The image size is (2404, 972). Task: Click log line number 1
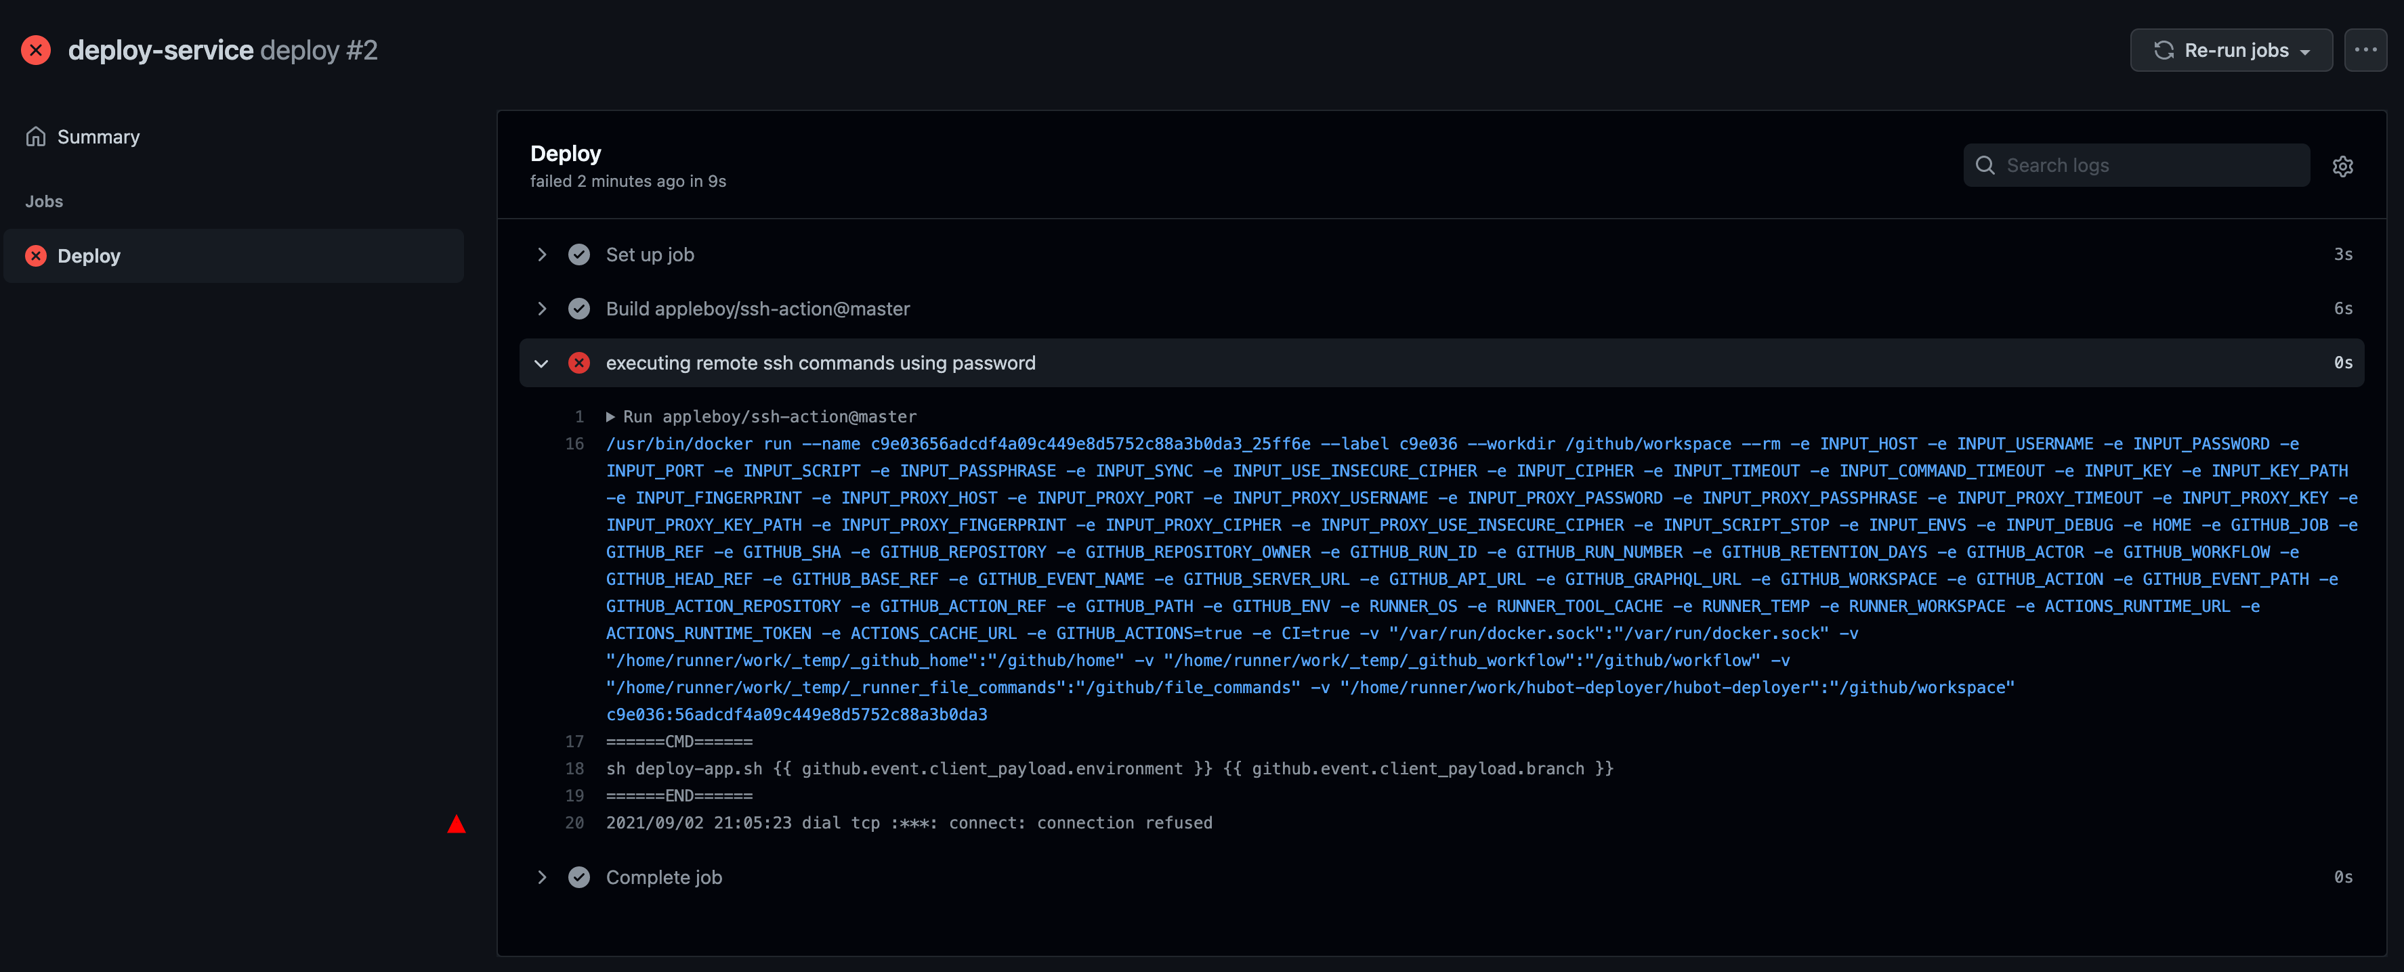point(578,417)
